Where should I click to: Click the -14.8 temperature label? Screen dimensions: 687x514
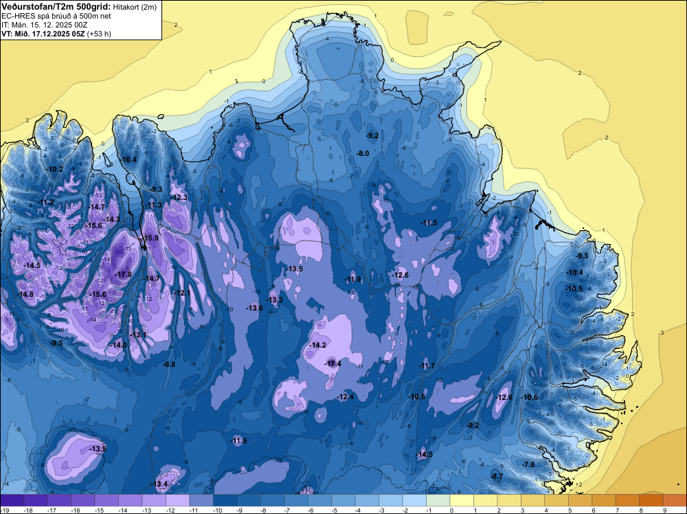tap(25, 295)
